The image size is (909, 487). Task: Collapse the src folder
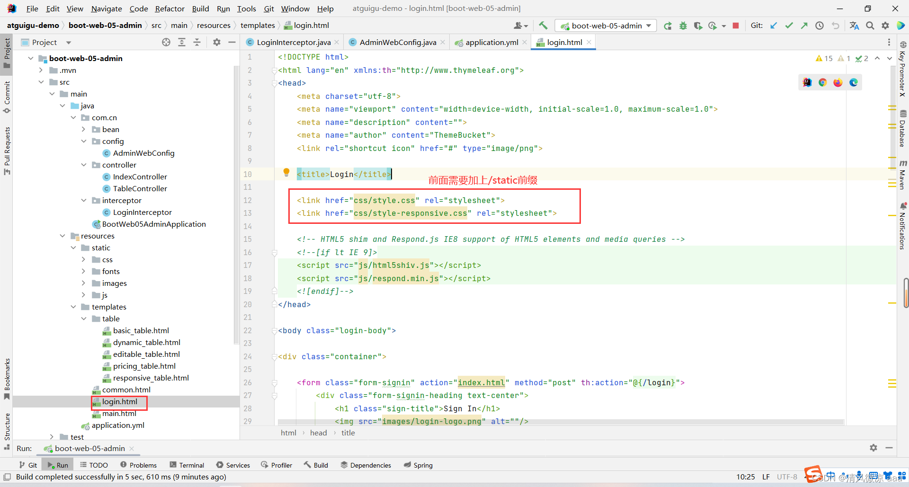pyautogui.click(x=41, y=82)
